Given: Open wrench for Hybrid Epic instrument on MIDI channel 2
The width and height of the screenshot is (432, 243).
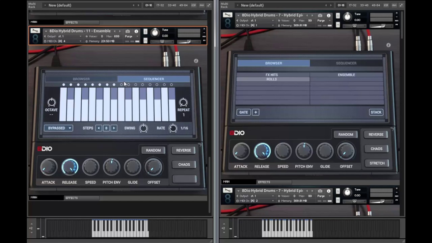Looking at the screenshot, I should tap(227, 190).
